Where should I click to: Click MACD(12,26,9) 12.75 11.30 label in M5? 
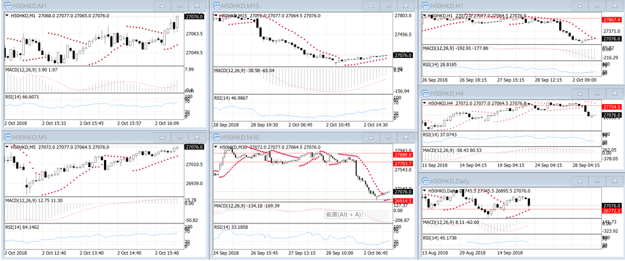[x=34, y=200]
